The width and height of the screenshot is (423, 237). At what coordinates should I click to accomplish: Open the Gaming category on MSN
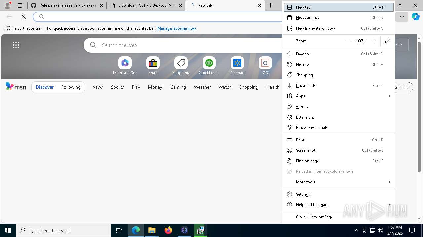click(x=178, y=87)
